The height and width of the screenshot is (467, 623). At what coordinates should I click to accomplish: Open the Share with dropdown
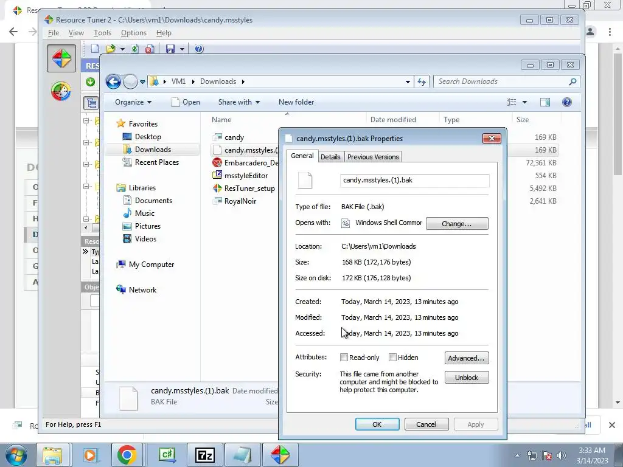tap(238, 102)
